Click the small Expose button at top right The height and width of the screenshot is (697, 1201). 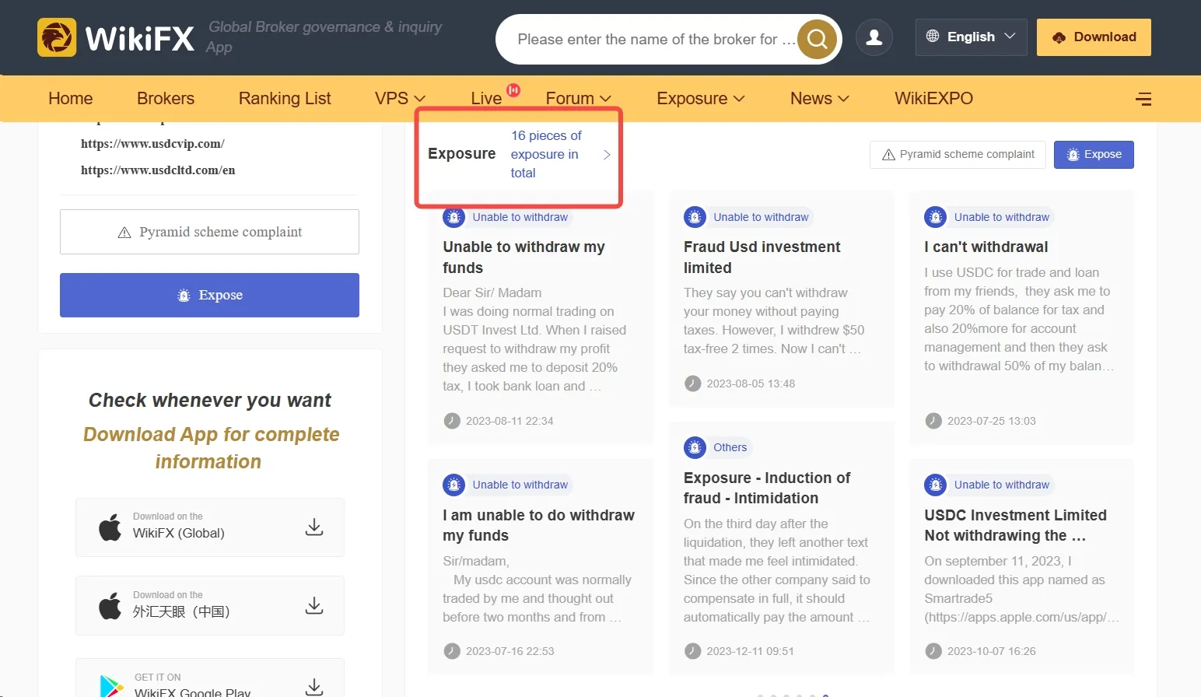click(1094, 155)
